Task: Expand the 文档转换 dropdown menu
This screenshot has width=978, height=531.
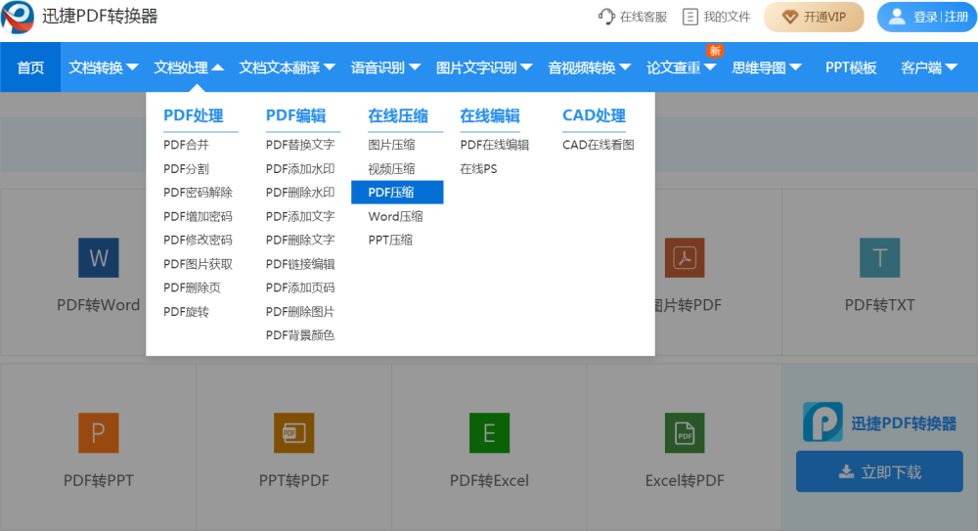Action: (x=104, y=67)
